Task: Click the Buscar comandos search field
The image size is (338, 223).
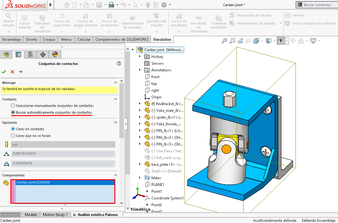Action: coord(318,5)
